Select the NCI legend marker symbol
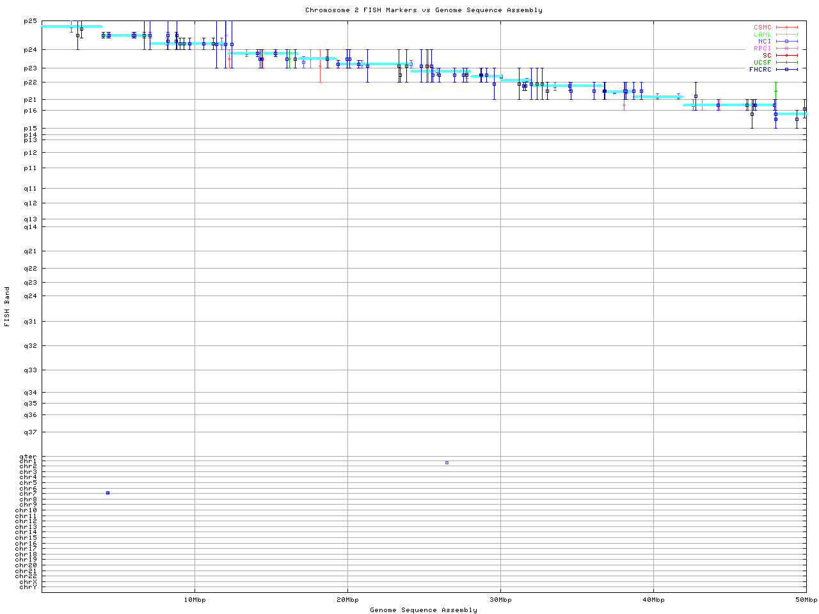The height and width of the screenshot is (614, 819). 786,42
